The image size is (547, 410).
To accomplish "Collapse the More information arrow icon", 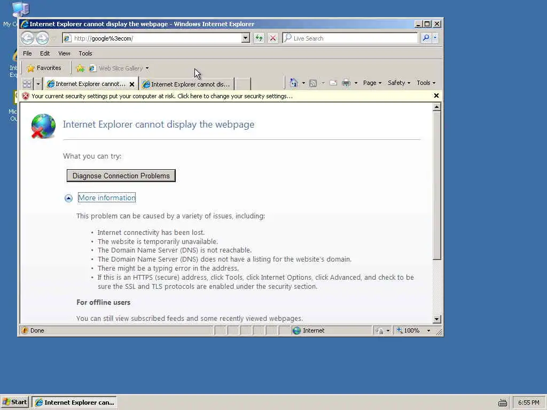I will click(x=68, y=198).
